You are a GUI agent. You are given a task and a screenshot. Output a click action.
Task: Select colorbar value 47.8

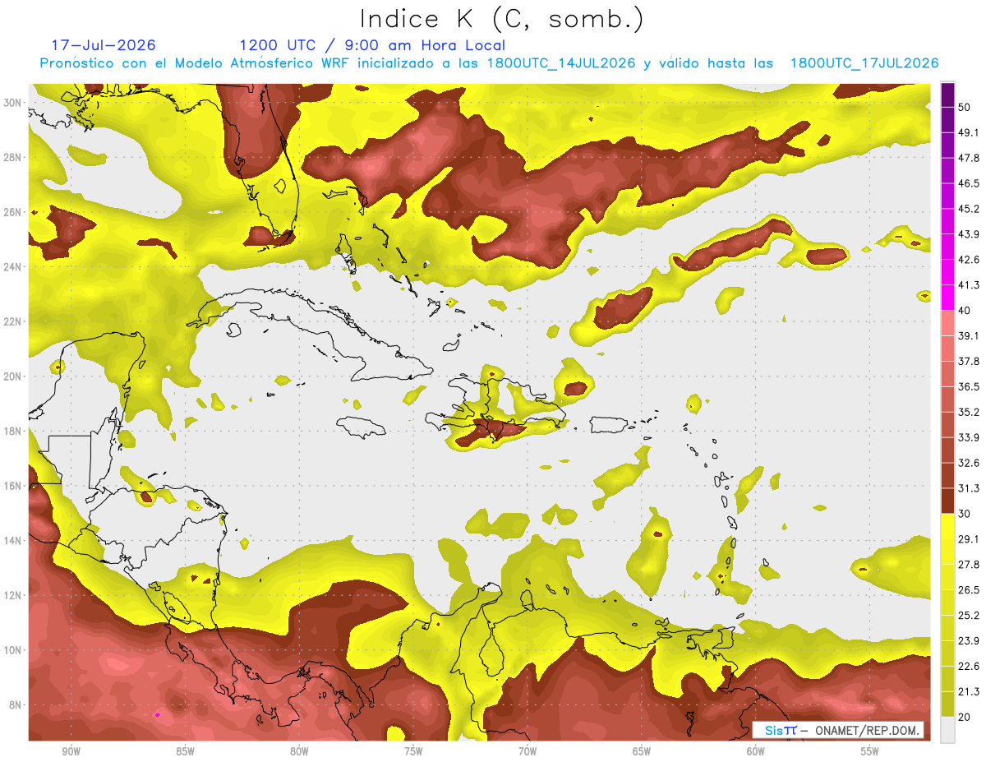(969, 158)
